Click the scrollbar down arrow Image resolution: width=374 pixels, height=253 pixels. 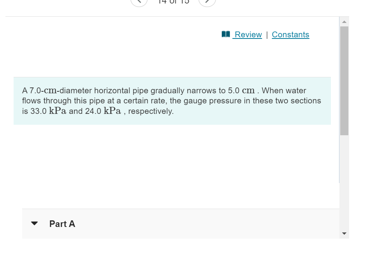point(344,233)
